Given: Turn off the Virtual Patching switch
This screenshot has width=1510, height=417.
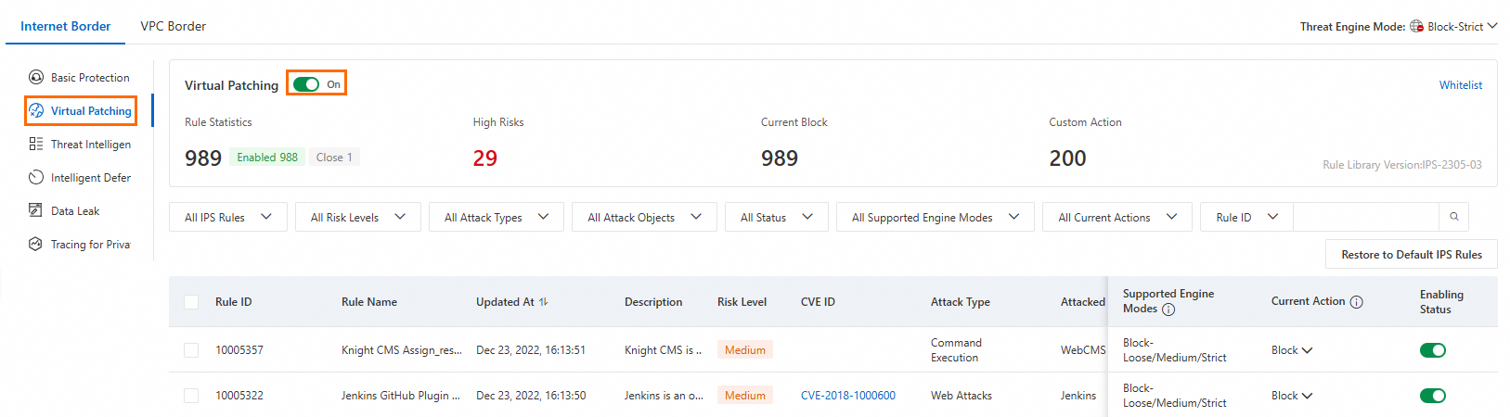Looking at the screenshot, I should [x=306, y=84].
